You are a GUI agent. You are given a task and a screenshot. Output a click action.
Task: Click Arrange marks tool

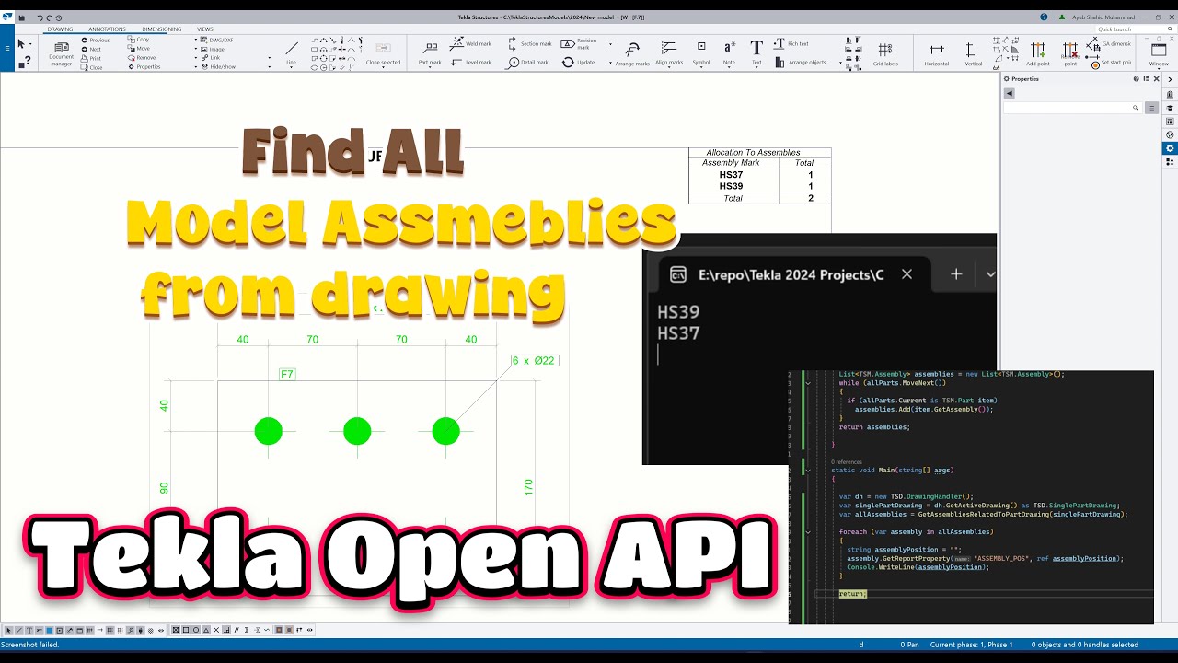tap(632, 53)
